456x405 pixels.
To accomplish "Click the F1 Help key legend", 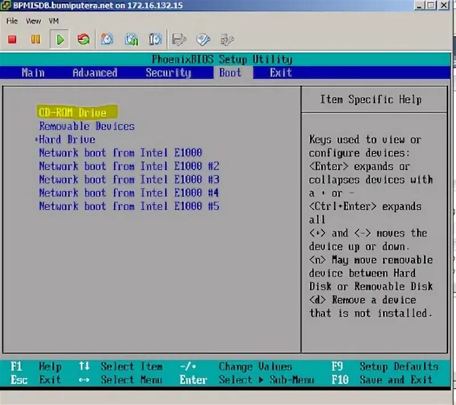I will [x=36, y=367].
